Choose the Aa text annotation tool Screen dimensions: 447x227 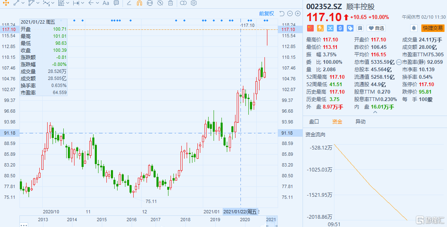(x=106, y=3)
